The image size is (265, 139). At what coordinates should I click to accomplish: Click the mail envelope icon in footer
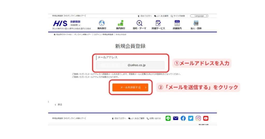tap(176, 118)
